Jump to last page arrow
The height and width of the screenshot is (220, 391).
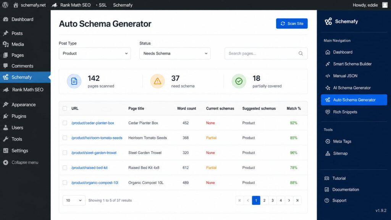coord(297,200)
